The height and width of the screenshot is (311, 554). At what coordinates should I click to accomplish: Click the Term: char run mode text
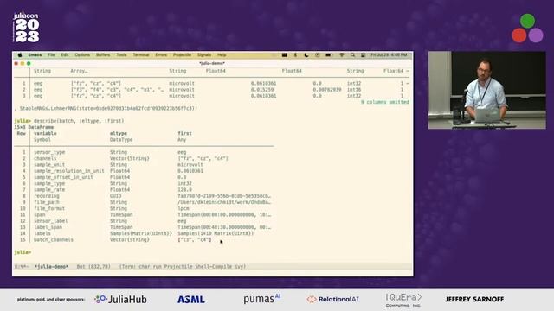coord(183,267)
